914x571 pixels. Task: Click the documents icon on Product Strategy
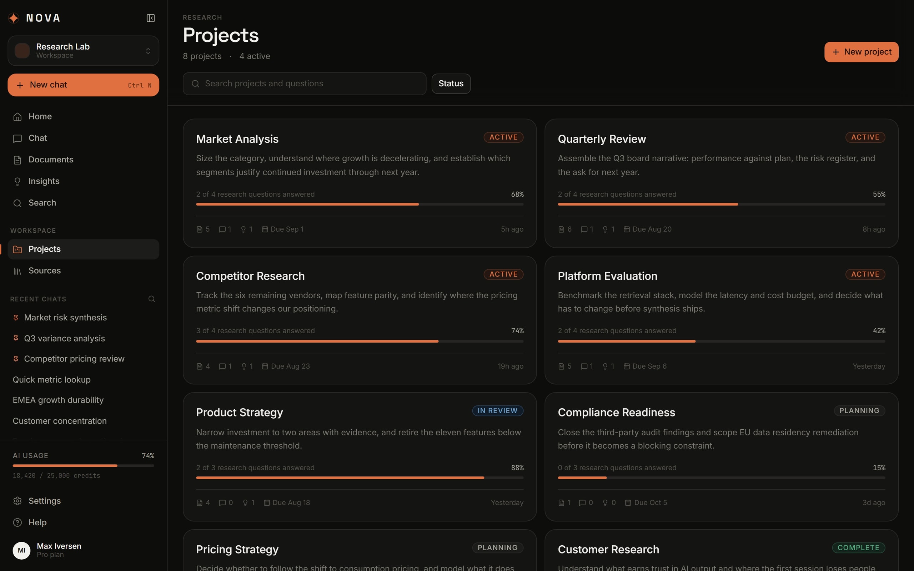[x=200, y=502]
